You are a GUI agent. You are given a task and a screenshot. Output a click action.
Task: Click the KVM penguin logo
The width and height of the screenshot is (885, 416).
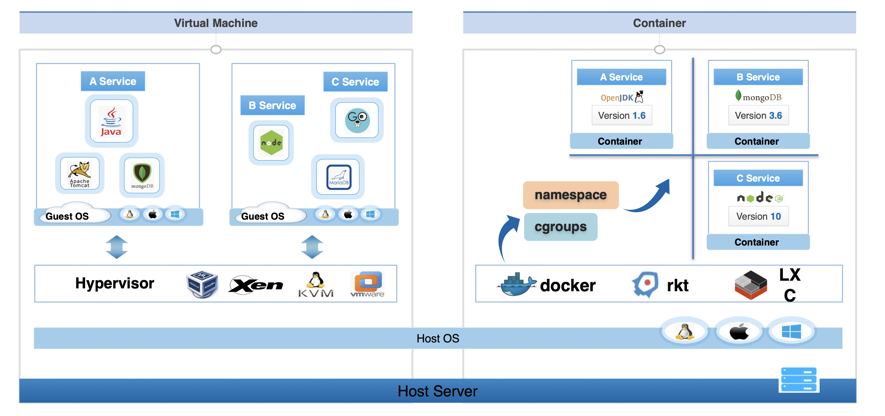click(x=316, y=284)
